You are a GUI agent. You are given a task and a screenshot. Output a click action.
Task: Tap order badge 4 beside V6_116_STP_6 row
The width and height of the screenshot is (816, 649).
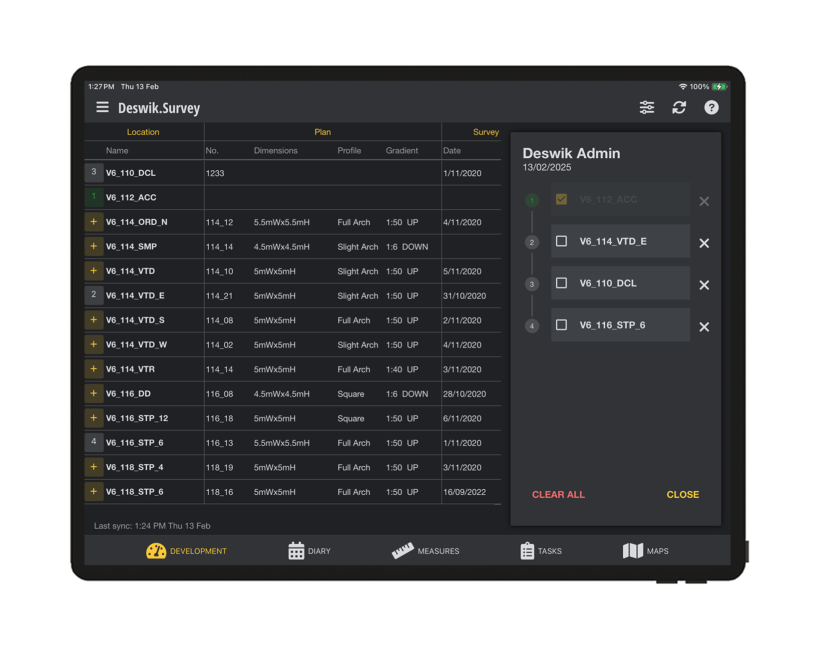pos(94,442)
